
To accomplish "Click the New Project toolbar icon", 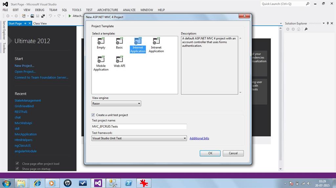I will (x=24, y=16).
